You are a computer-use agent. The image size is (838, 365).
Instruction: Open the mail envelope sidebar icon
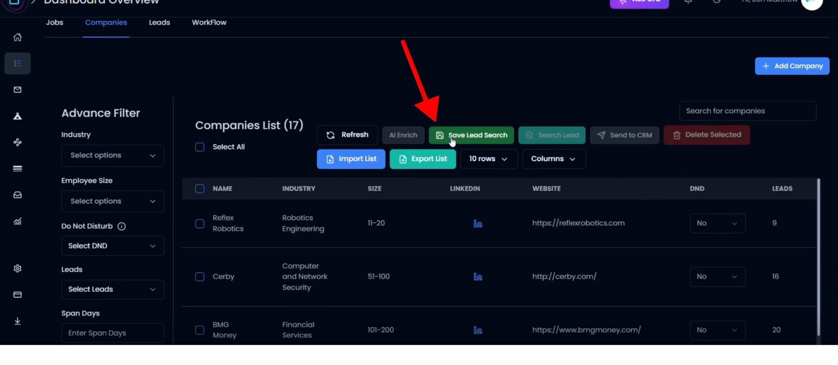(x=18, y=90)
